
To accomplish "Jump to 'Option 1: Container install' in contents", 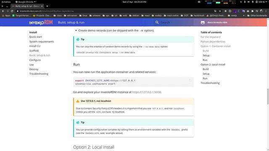I will (216, 46).
